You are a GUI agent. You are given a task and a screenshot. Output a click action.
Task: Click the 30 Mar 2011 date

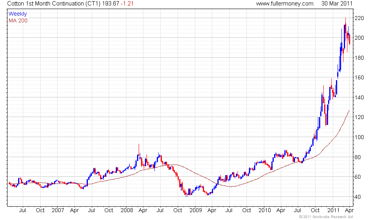click(x=337, y=4)
